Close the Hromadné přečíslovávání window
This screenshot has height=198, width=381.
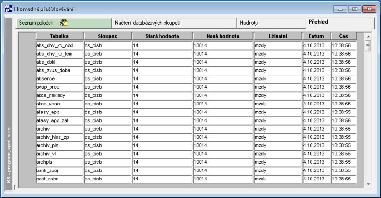[x=369, y=9]
